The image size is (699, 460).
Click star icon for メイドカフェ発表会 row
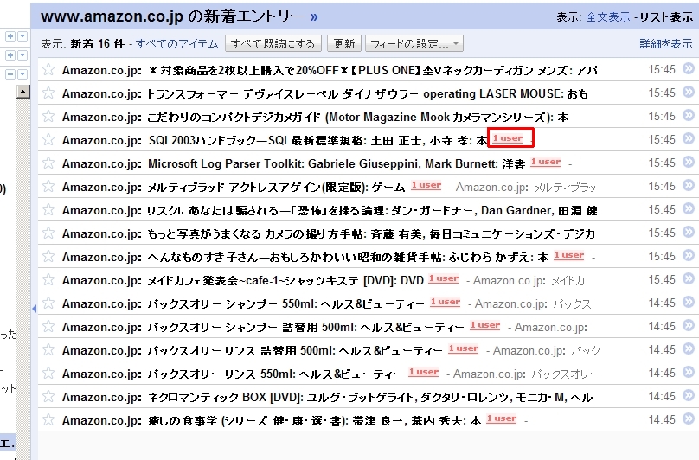[48, 279]
